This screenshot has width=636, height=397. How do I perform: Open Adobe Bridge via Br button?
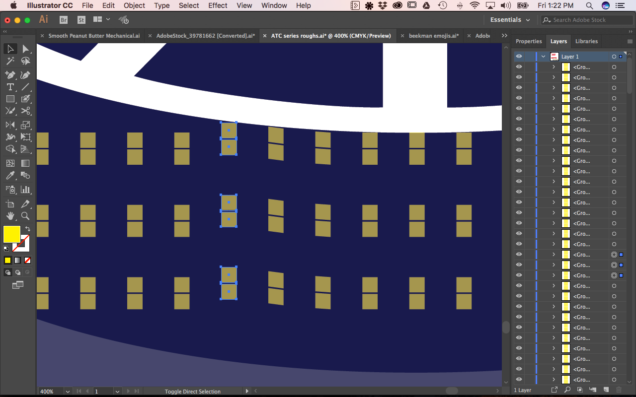[x=63, y=20]
